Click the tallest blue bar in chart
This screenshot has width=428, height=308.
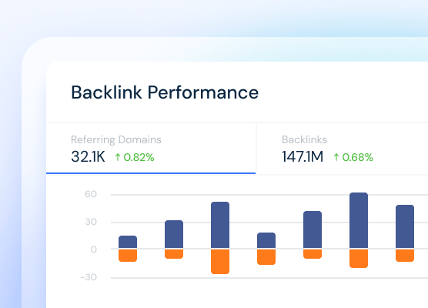point(359,220)
